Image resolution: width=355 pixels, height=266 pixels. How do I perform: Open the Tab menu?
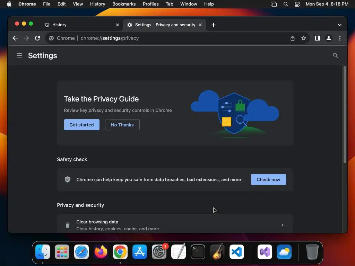coord(169,4)
